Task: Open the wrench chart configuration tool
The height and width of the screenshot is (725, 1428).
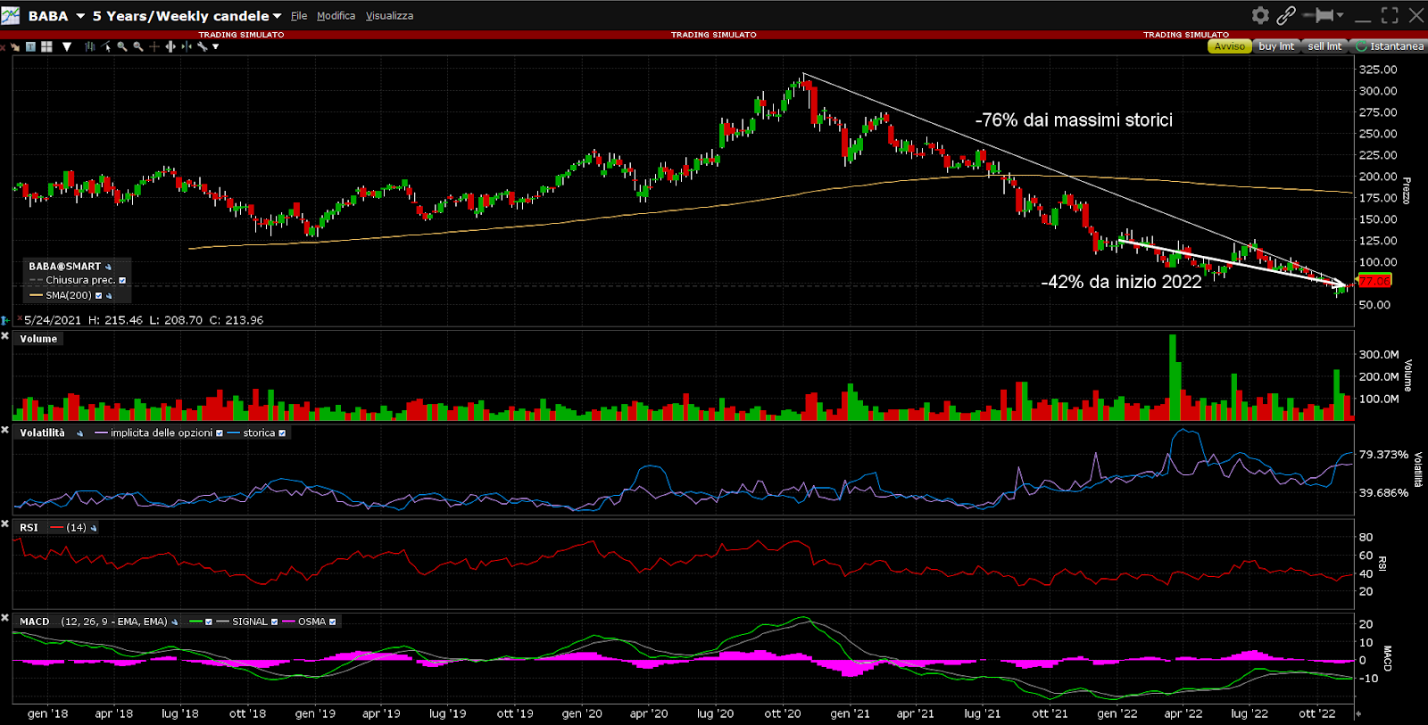Action: tap(203, 46)
